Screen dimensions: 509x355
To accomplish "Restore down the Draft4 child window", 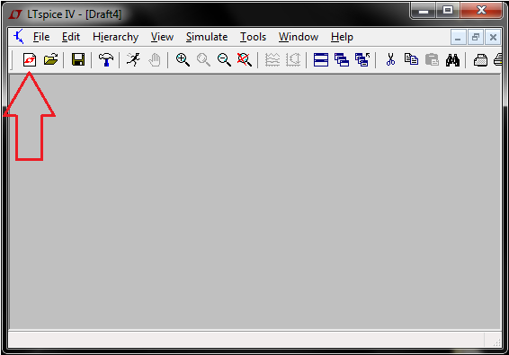I will click(x=476, y=38).
